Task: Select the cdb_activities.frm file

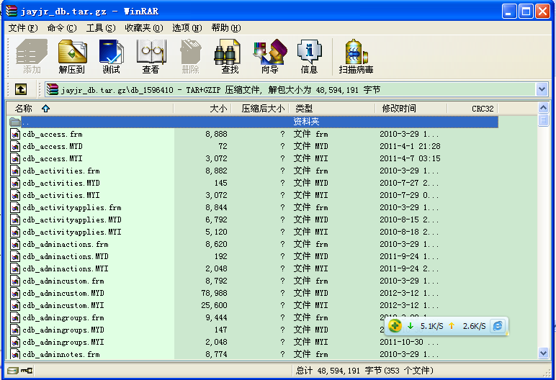Action: click(61, 171)
